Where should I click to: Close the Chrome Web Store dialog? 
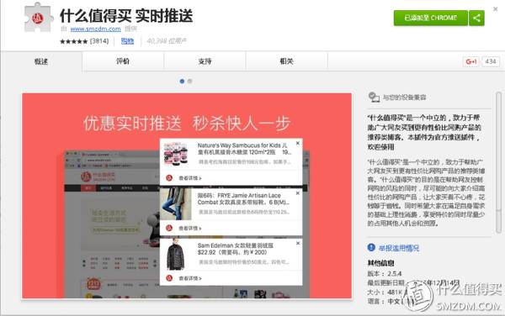(x=496, y=9)
